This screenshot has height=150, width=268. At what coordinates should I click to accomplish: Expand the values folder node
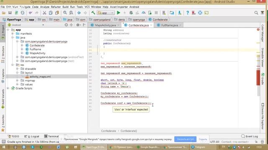pyautogui.click(x=17, y=84)
